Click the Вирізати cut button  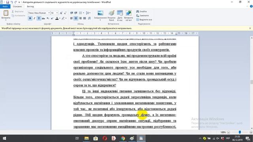17,11
